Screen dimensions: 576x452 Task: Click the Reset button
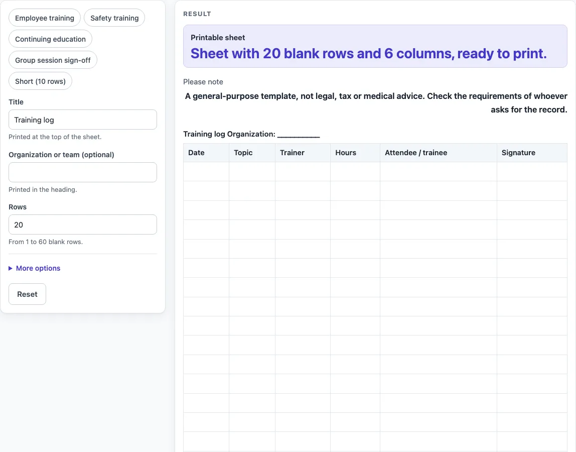pos(27,294)
